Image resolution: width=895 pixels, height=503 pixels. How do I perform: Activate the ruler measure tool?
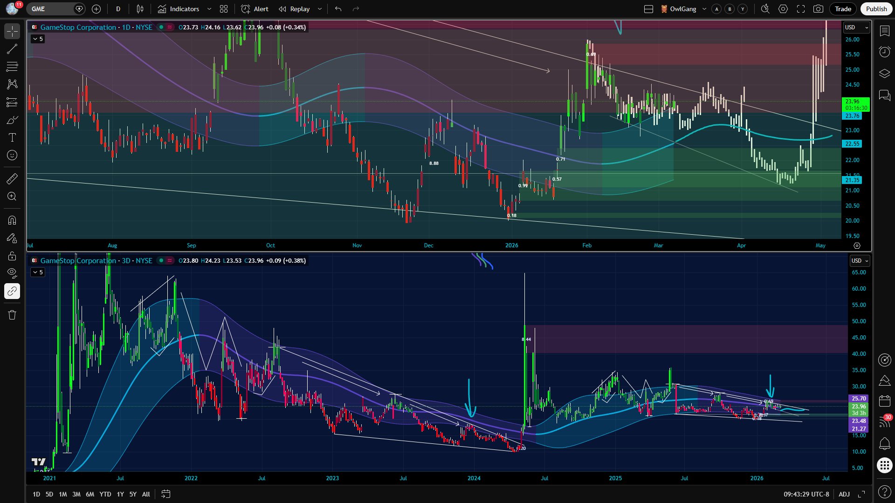pos(12,179)
